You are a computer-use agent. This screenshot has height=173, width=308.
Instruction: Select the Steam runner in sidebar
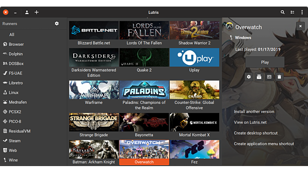pos(14,141)
